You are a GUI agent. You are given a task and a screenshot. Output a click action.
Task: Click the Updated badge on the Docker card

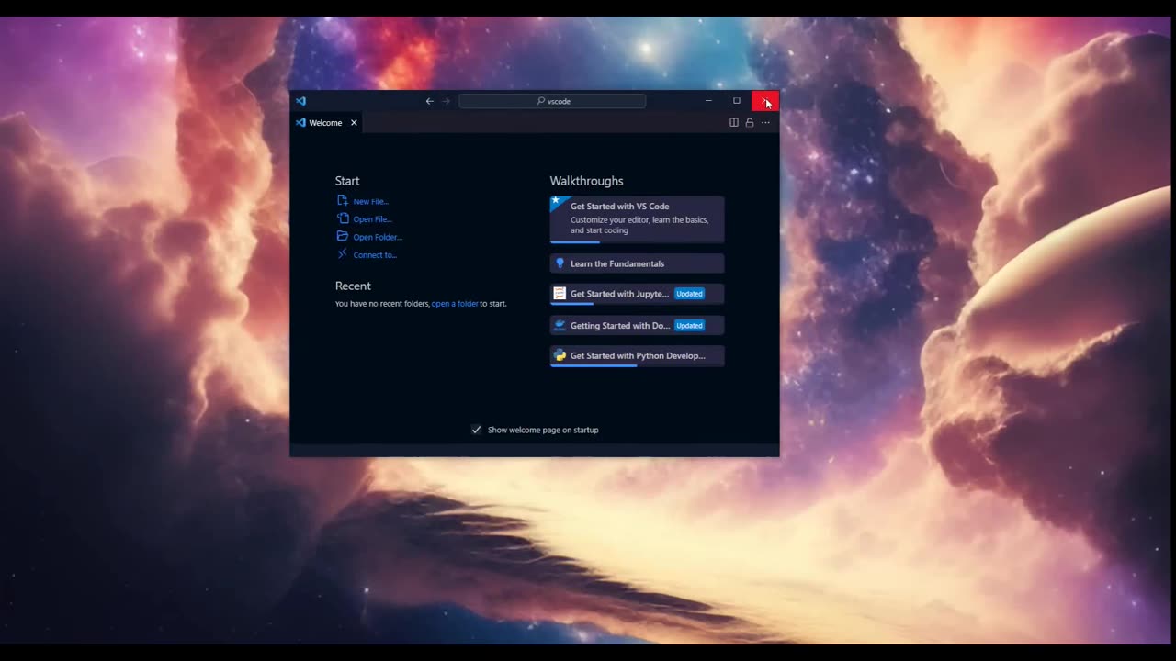(689, 325)
